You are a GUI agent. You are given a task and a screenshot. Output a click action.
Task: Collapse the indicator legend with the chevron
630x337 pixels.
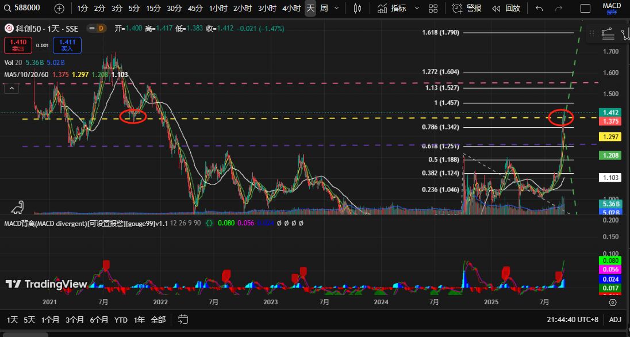coord(11,88)
